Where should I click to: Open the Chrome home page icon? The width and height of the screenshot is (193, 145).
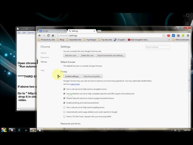(53, 36)
